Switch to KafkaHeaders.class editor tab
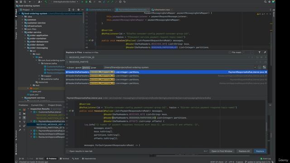 pyautogui.click(x=162, y=10)
